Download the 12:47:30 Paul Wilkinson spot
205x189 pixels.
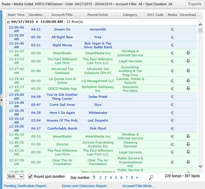[188, 152]
